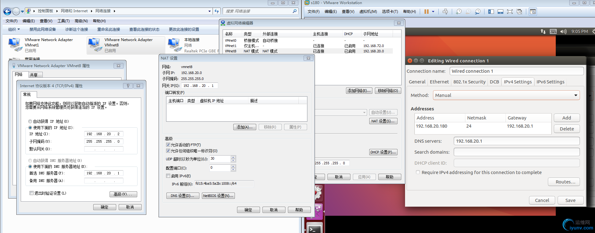Image resolution: width=595 pixels, height=233 pixels.
Task: Open the 选项卡(T) menu in VMware
Action: pyautogui.click(x=390, y=12)
